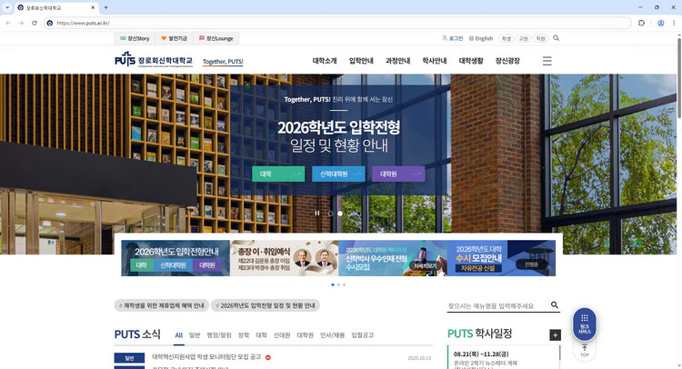Select second banner carousel page dot
Image resolution: width=682 pixels, height=369 pixels.
point(338,284)
